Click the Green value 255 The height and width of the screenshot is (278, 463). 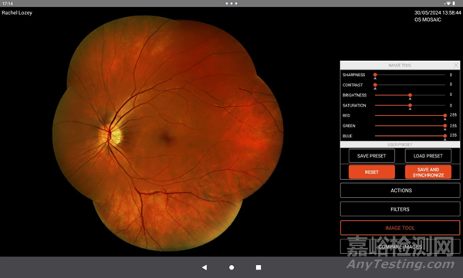[453, 126]
